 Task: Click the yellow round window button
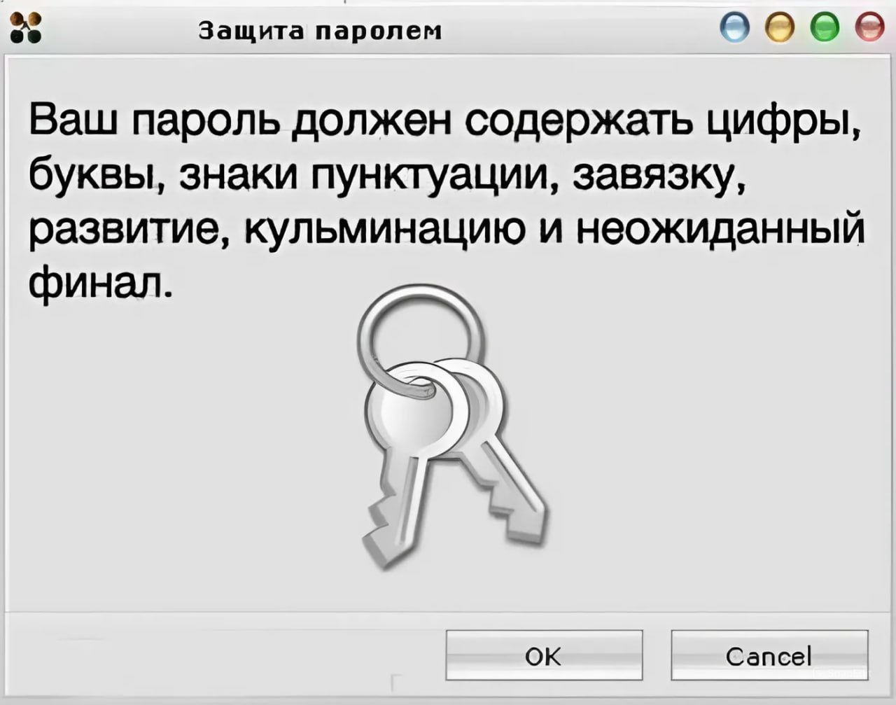[783, 29]
